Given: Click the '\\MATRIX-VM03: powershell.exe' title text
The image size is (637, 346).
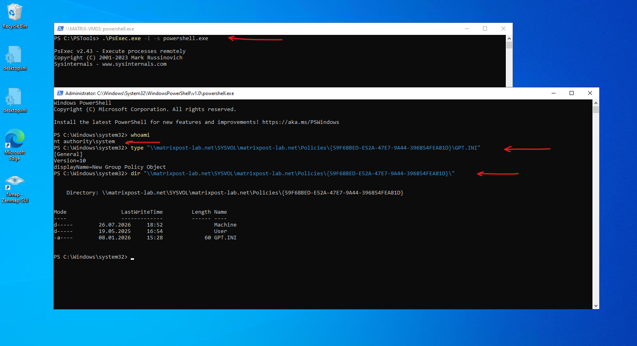Looking at the screenshot, I should 100,29.
